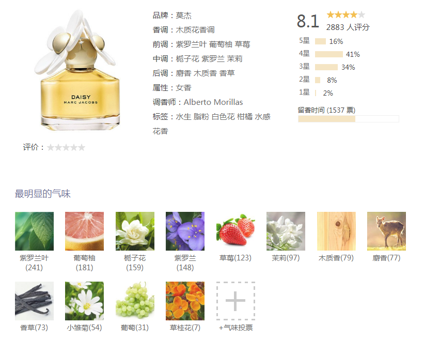Open the wood grain scent image
The image size is (424, 340).
[336, 231]
